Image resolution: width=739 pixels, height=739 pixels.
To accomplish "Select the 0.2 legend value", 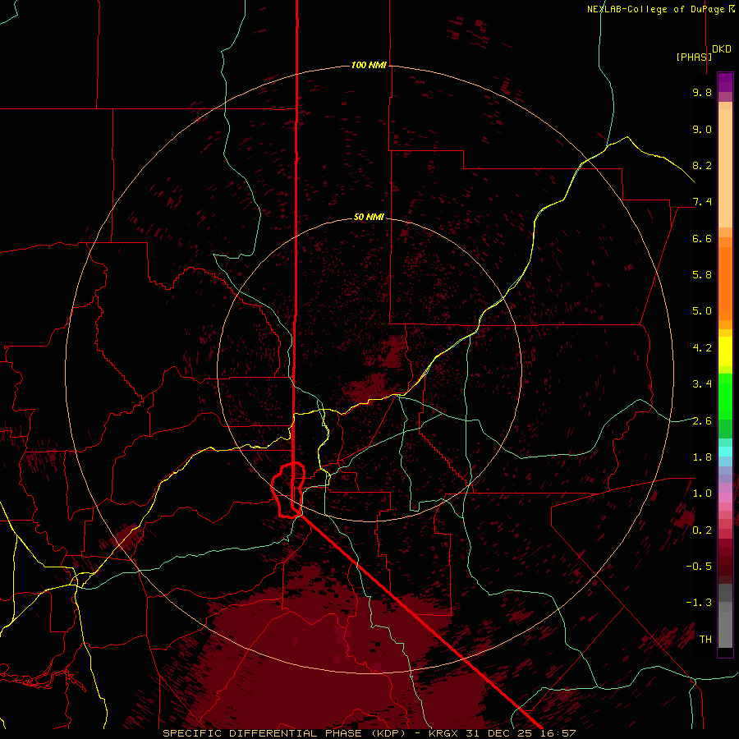I will 702,530.
